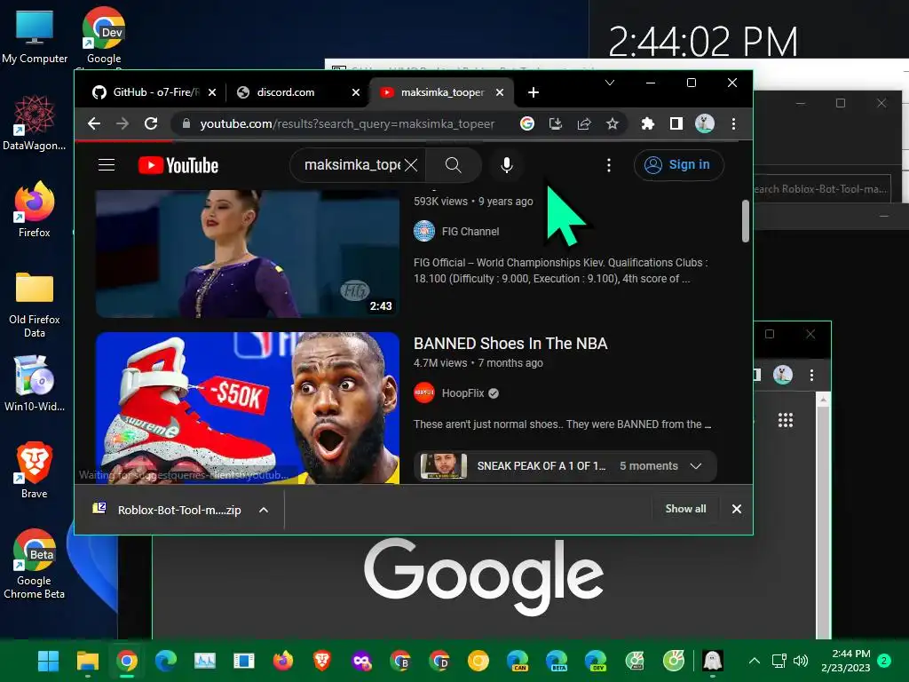
Task: Open the SNEAK PEAK moments thumbnail
Action: tap(444, 465)
